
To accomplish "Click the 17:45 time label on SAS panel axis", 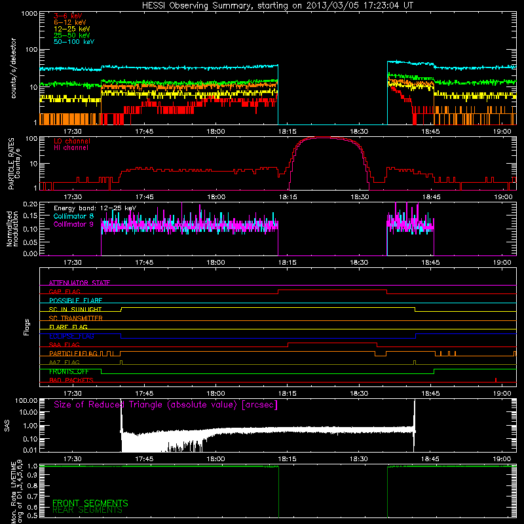I will click(x=144, y=459).
